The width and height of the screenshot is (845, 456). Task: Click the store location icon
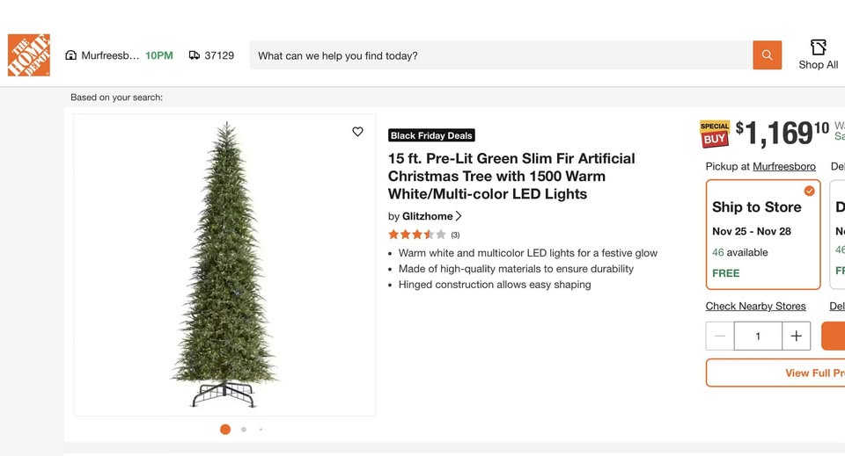[x=71, y=55]
